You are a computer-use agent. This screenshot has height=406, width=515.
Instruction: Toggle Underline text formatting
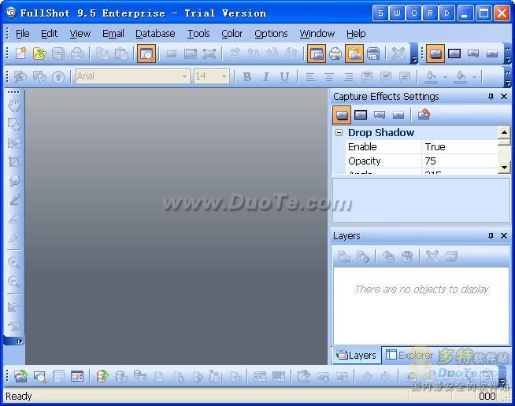pyautogui.click(x=284, y=77)
